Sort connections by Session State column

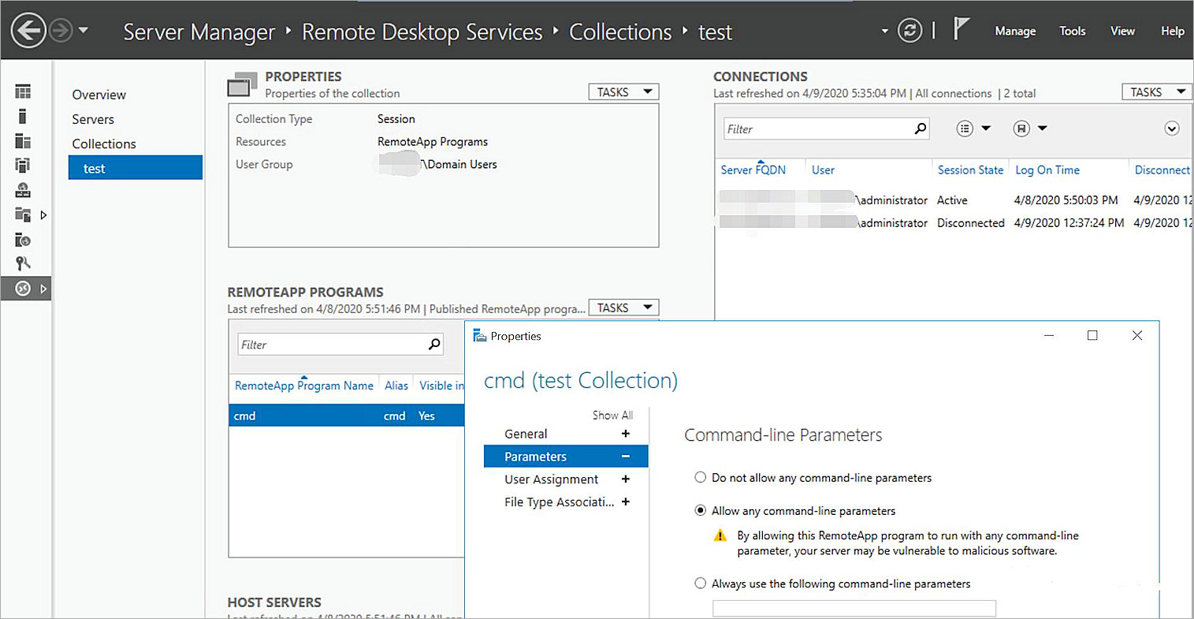[969, 170]
